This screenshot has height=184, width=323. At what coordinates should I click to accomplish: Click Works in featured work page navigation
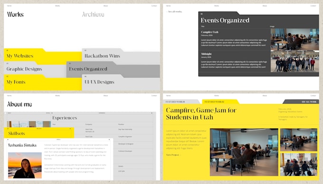(217, 96)
